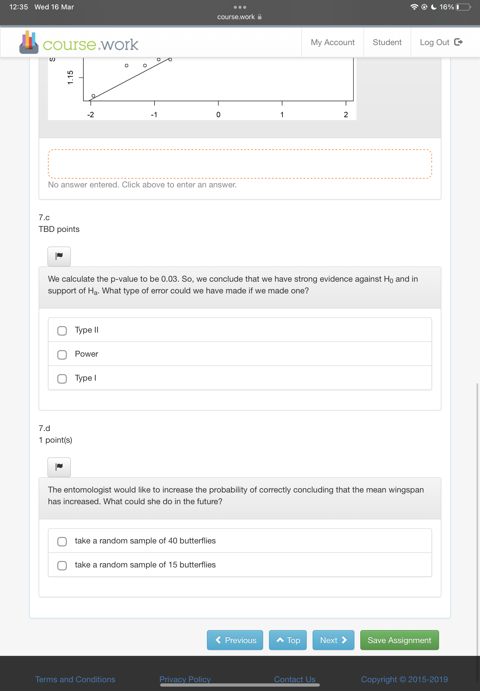Flag question 7.c for review
Screen dimensions: 480x691
coord(59,256)
